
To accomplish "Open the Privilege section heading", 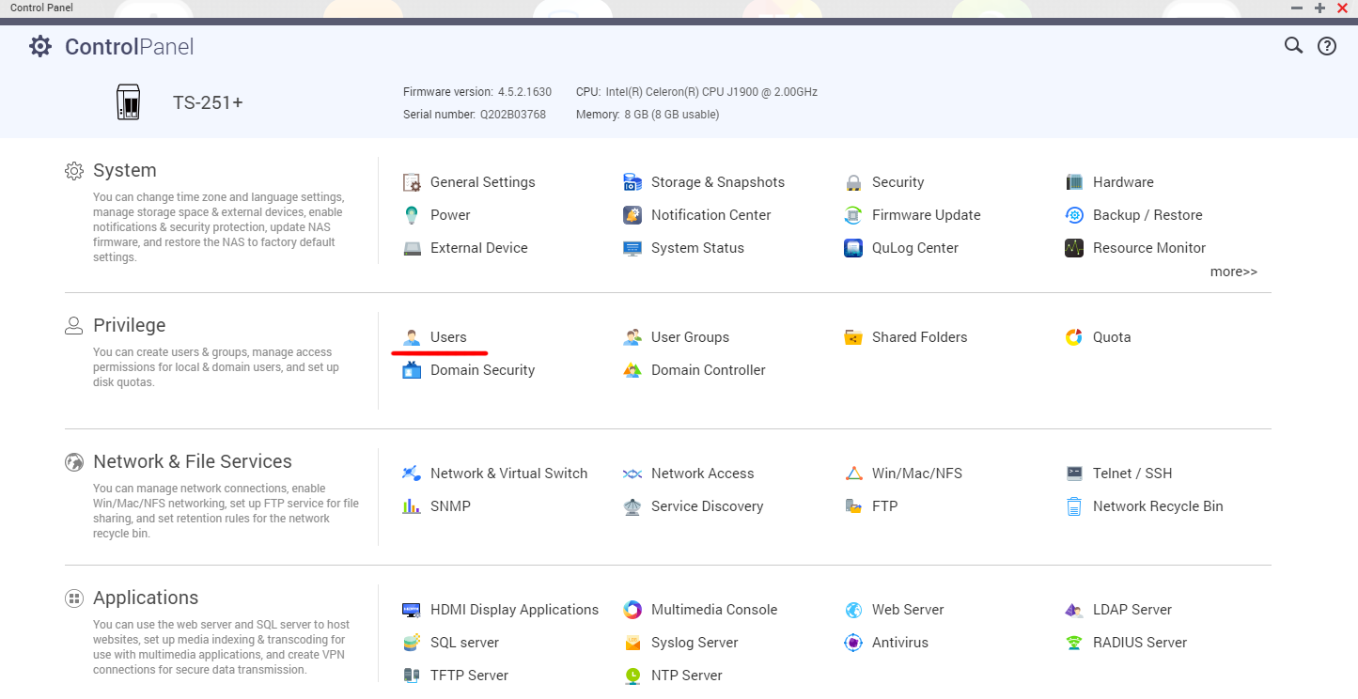I will pyautogui.click(x=129, y=325).
